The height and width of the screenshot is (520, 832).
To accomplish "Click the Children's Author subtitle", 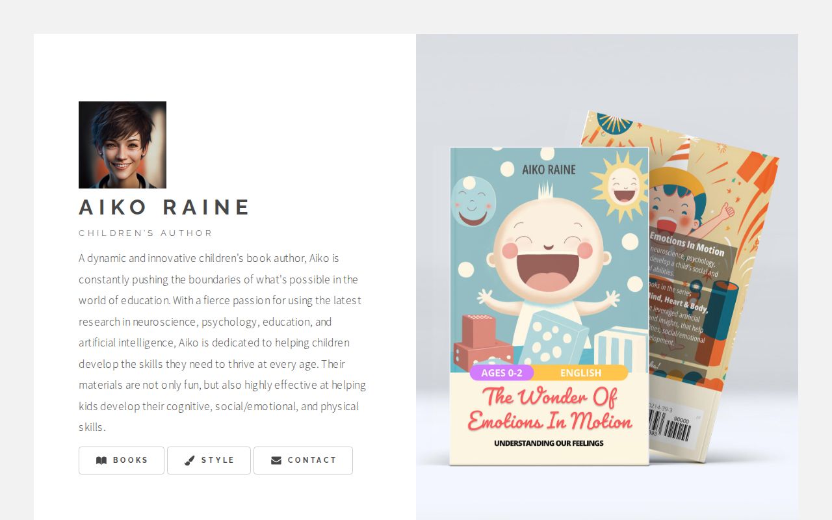I will point(146,233).
